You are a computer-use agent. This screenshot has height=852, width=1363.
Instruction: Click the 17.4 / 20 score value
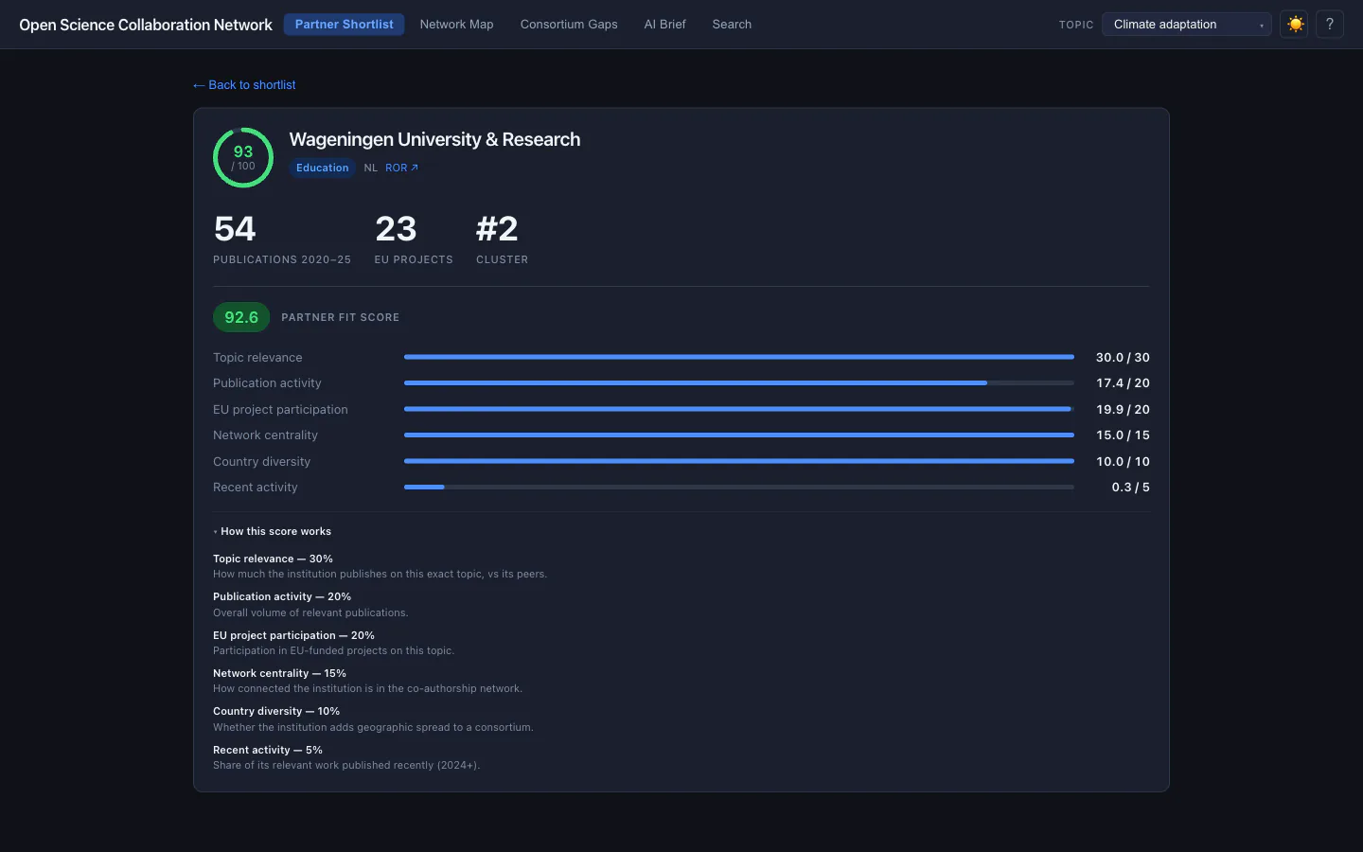tap(1123, 383)
